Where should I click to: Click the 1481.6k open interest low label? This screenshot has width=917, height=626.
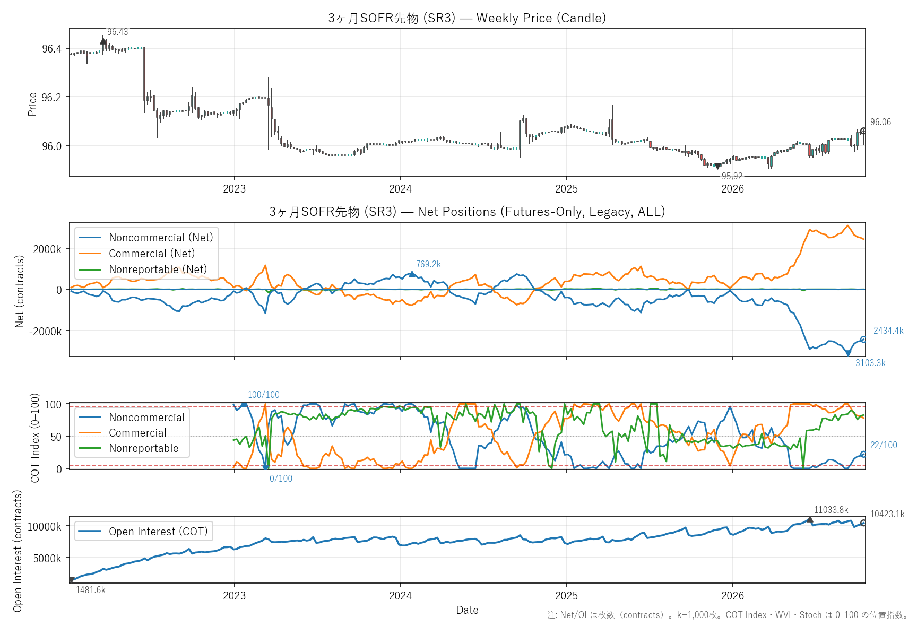click(91, 590)
